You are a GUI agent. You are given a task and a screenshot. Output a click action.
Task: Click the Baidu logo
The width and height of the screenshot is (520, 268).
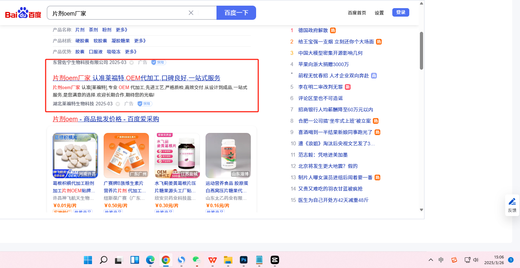(x=23, y=13)
